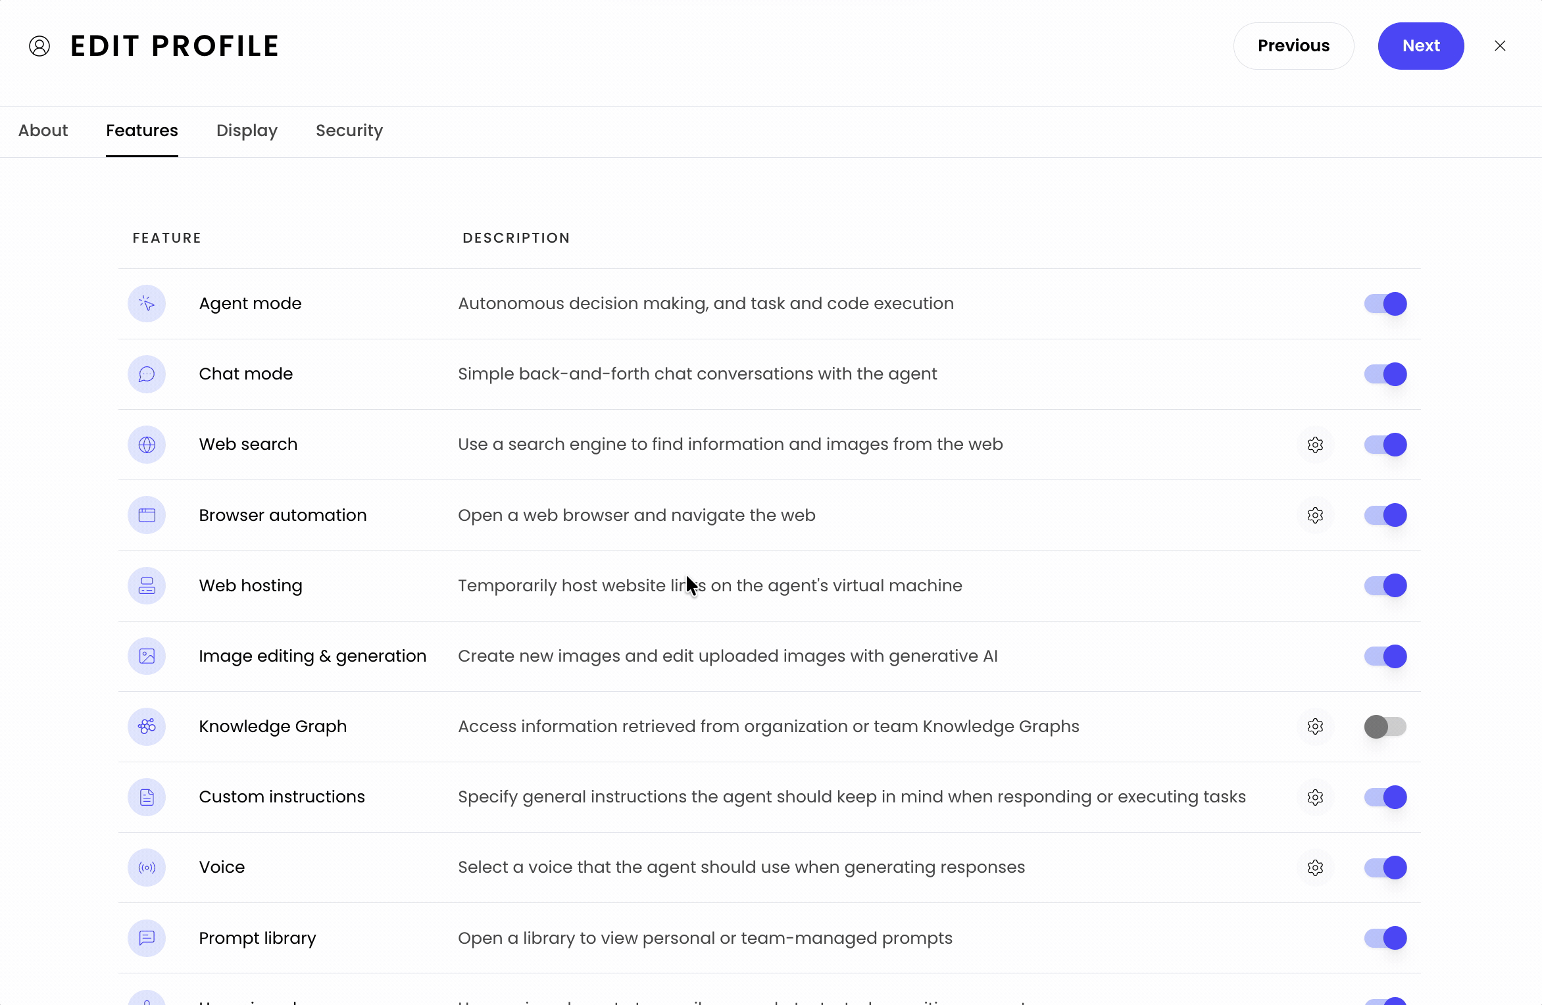Click the Web hosting server icon
Image resolution: width=1542 pixels, height=1005 pixels.
pos(147,585)
